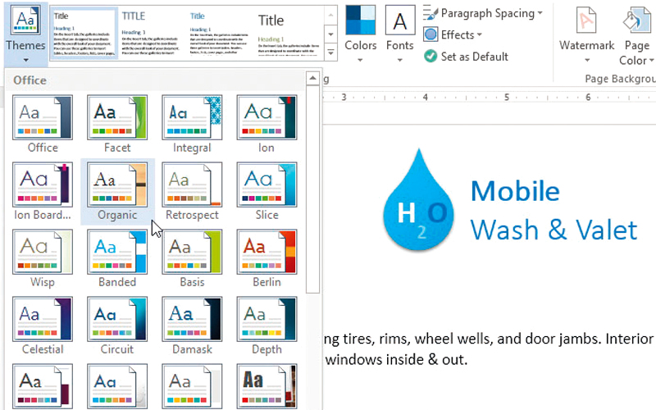Image resolution: width=656 pixels, height=410 pixels.
Task: Open the theme Fonts menu
Action: pyautogui.click(x=400, y=31)
